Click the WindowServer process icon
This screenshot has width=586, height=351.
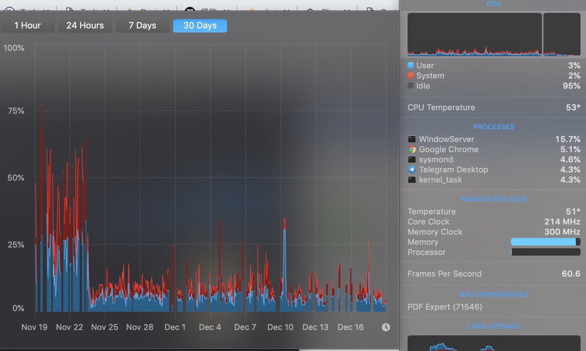tap(412, 139)
